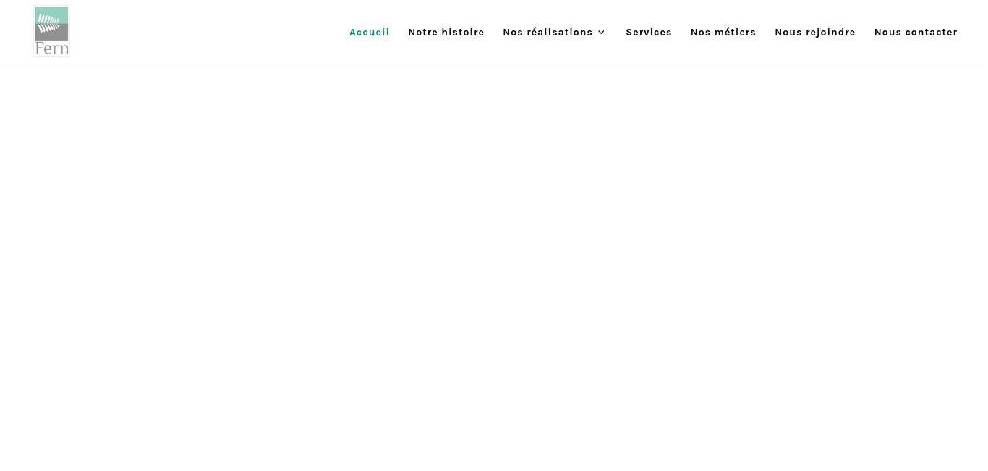Go to the Services page

648,33
